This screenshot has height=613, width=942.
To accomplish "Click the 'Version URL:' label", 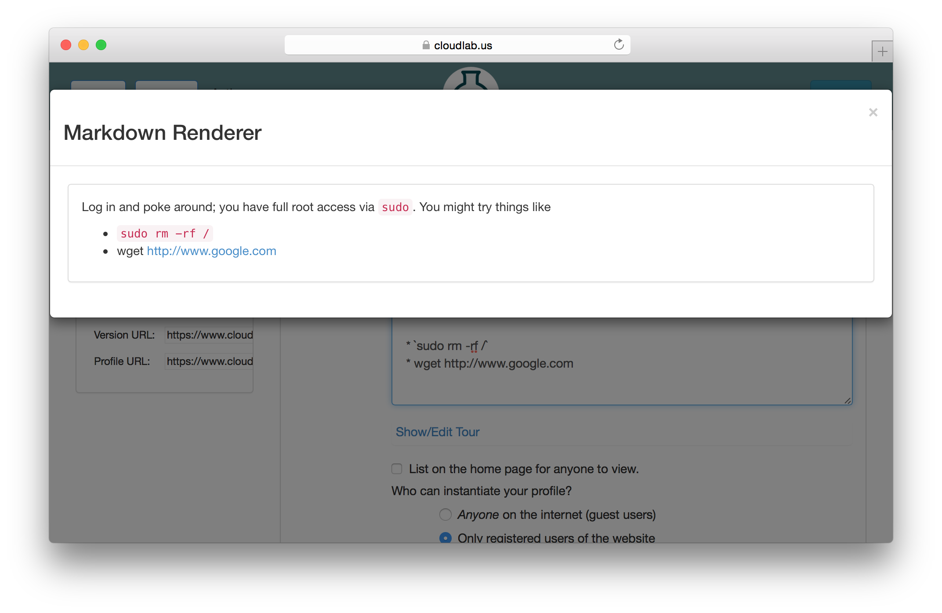I will [x=124, y=335].
